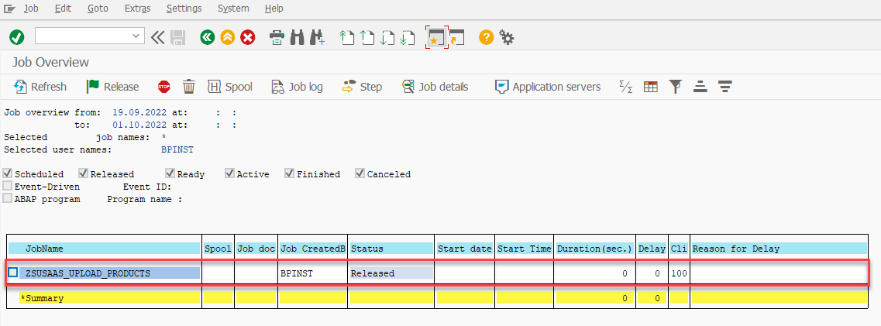This screenshot has height=326, width=881.
Task: Click the Last Page icon
Action: point(407,38)
